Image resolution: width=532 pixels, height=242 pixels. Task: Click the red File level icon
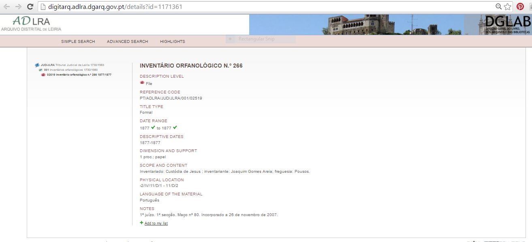coord(142,83)
